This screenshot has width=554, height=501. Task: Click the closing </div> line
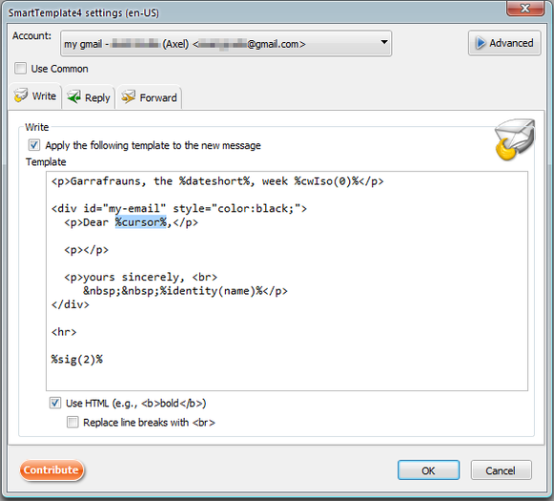(71, 304)
